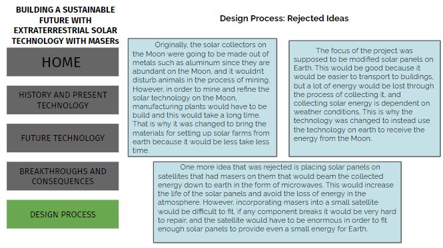
Task: Click the 'Design Process: Rejected Ideas' heading
Action: [284, 19]
